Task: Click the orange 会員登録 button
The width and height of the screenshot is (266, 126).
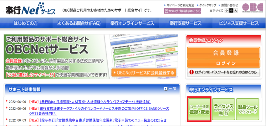Action: (x=223, y=53)
